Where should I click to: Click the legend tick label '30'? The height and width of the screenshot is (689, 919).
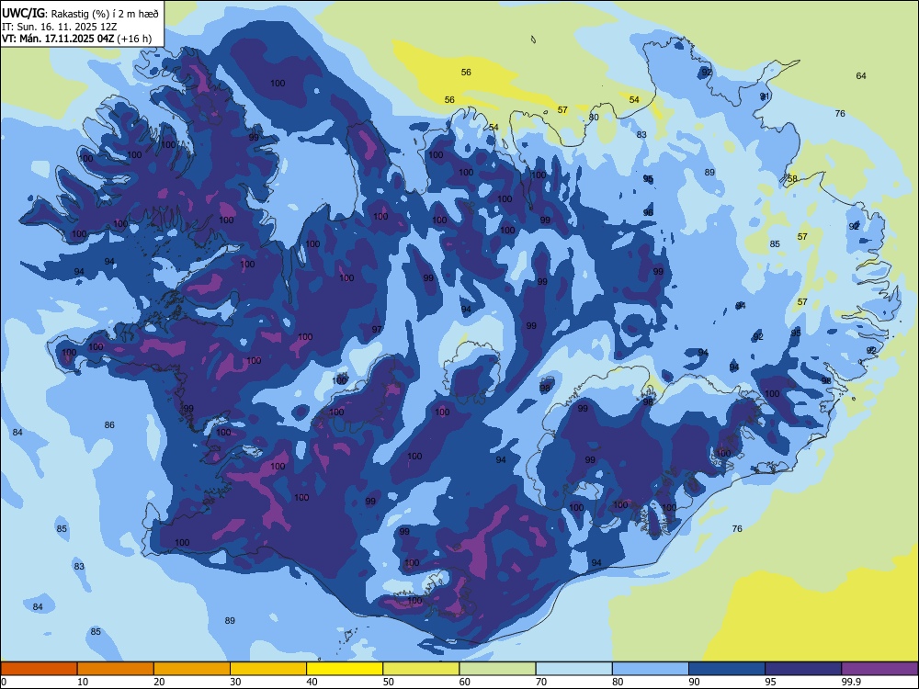235,682
